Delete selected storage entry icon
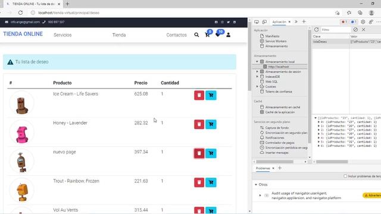 tap(364, 30)
